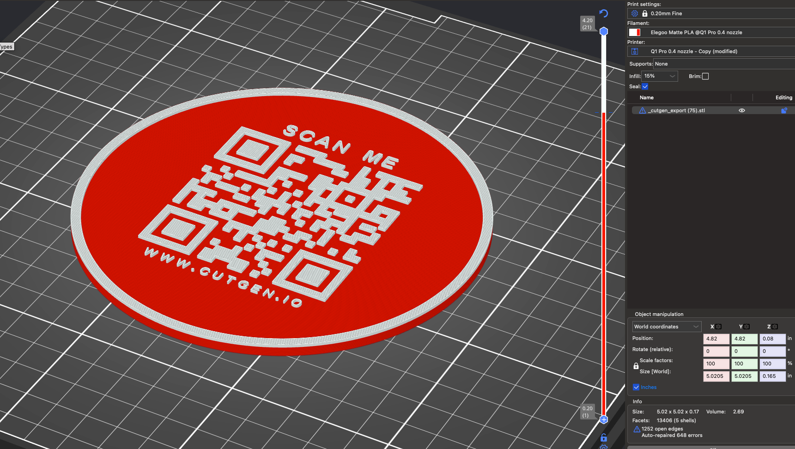Enable the Brim checkbox

(x=705, y=76)
